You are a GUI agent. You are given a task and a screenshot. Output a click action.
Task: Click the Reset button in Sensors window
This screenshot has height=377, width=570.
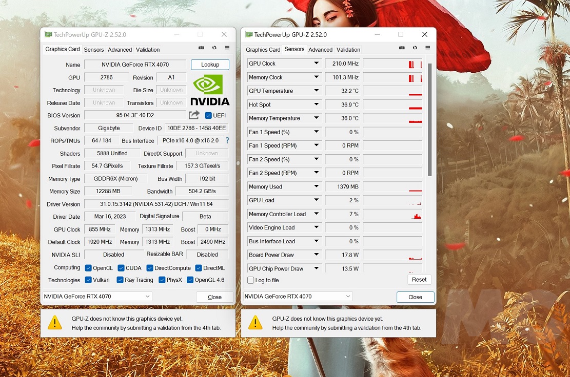419,280
